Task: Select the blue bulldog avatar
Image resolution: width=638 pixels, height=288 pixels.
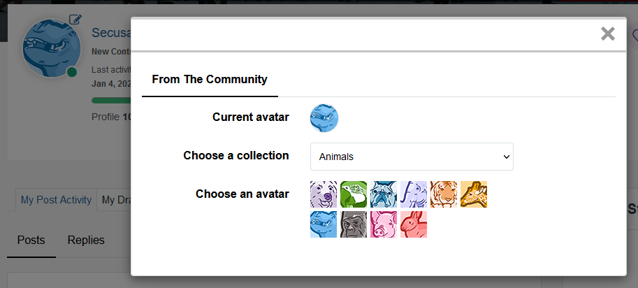Action: pyautogui.click(x=384, y=194)
